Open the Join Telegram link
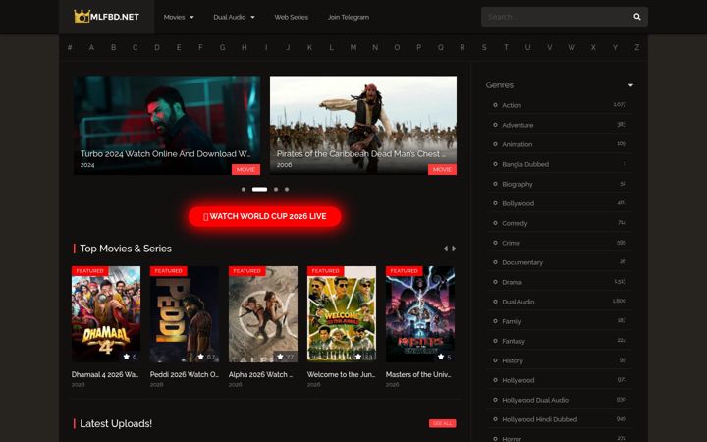The image size is (707, 442). coord(348,17)
